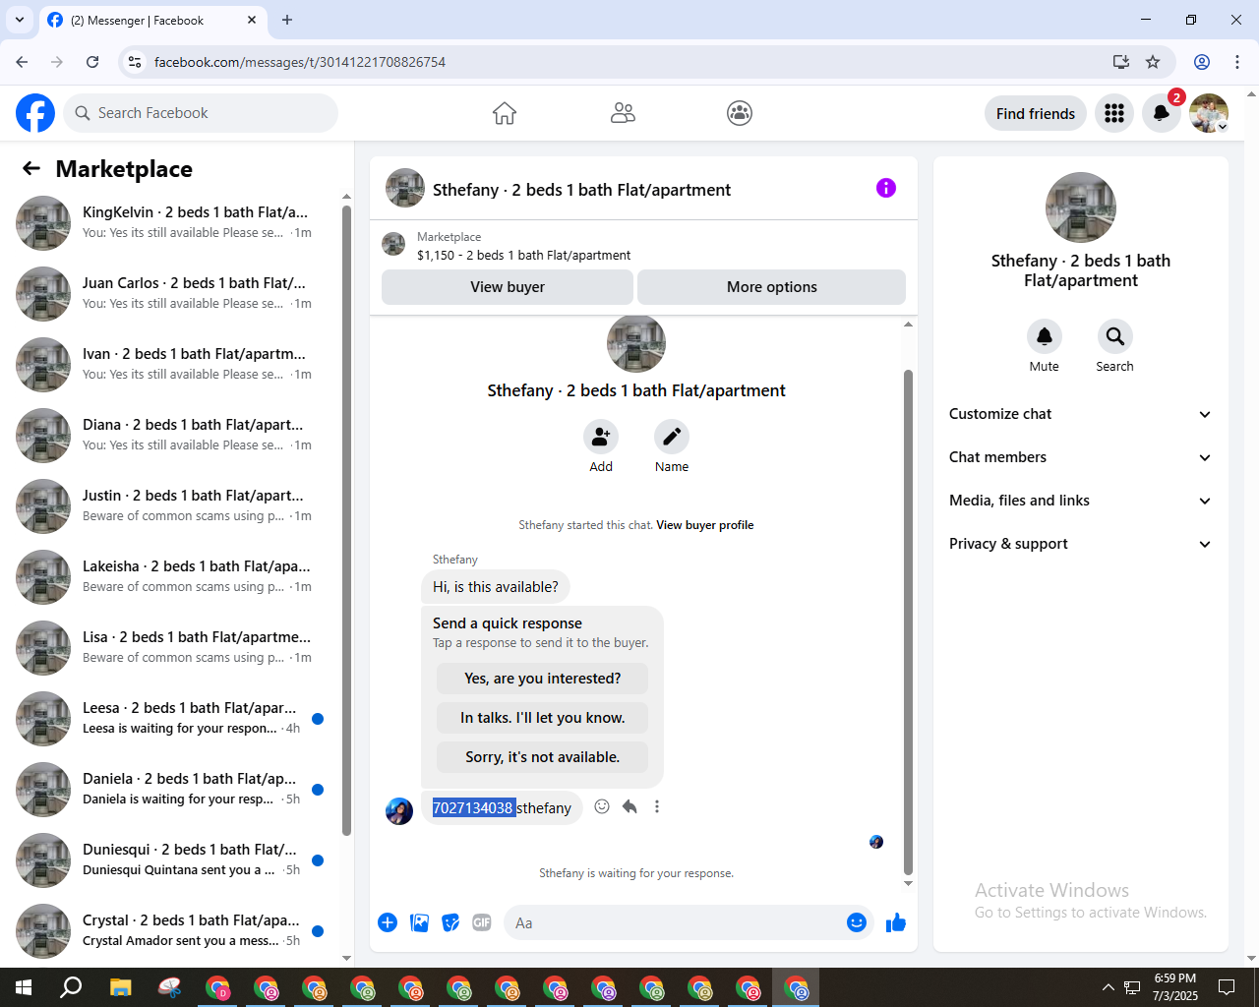Open a new browser tab
This screenshot has width=1259, height=1007.
click(287, 20)
